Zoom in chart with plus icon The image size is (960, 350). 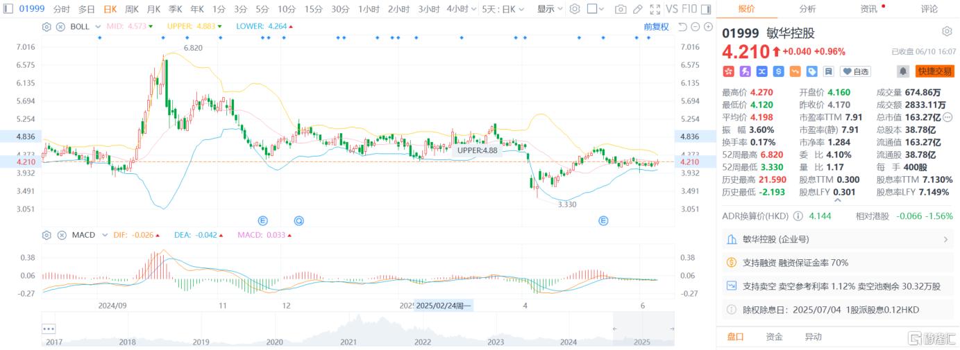[708, 26]
